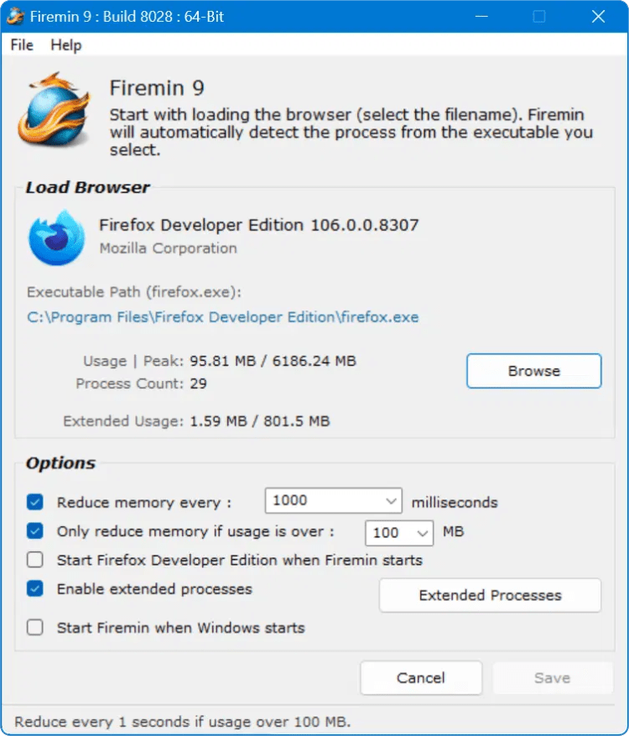629x736 pixels.
Task: Toggle the Reduce memory every checkbox
Action: click(35, 502)
